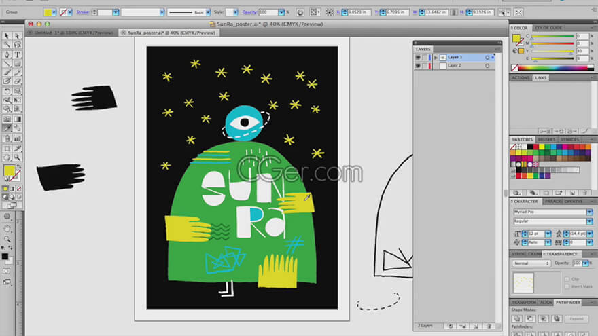
Task: Select the Rotate tool
Action: [7, 91]
